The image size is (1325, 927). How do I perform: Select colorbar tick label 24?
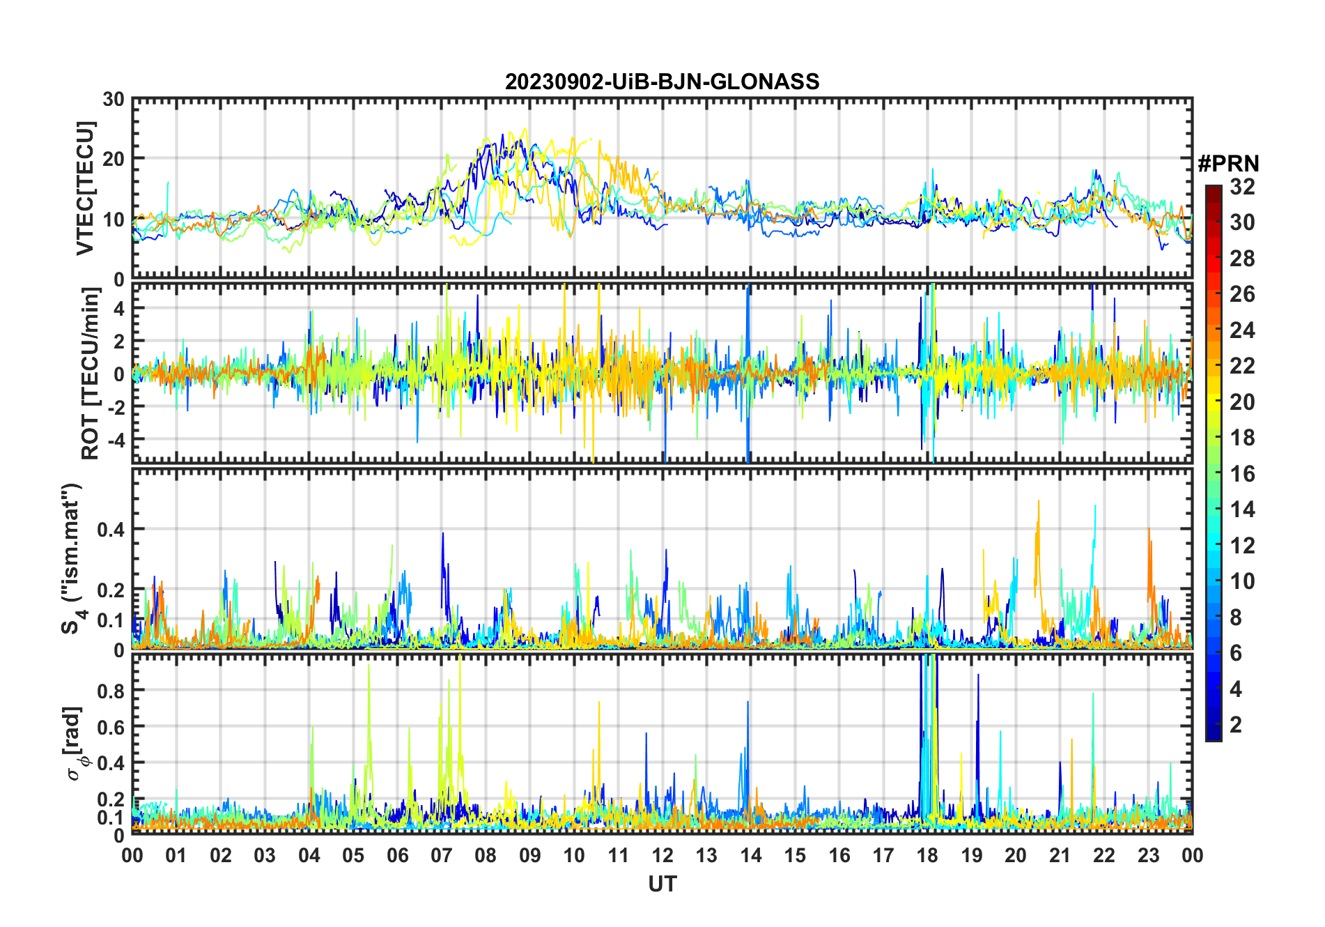click(1242, 330)
